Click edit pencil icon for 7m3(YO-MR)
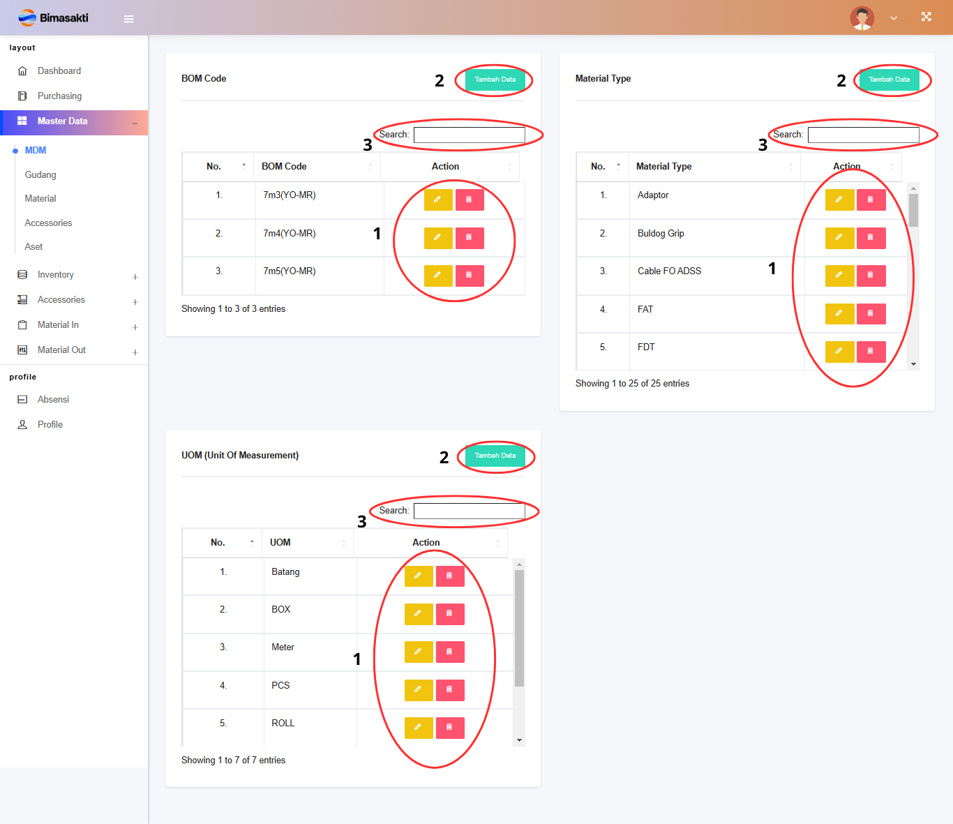The height and width of the screenshot is (824, 953). [x=438, y=200]
